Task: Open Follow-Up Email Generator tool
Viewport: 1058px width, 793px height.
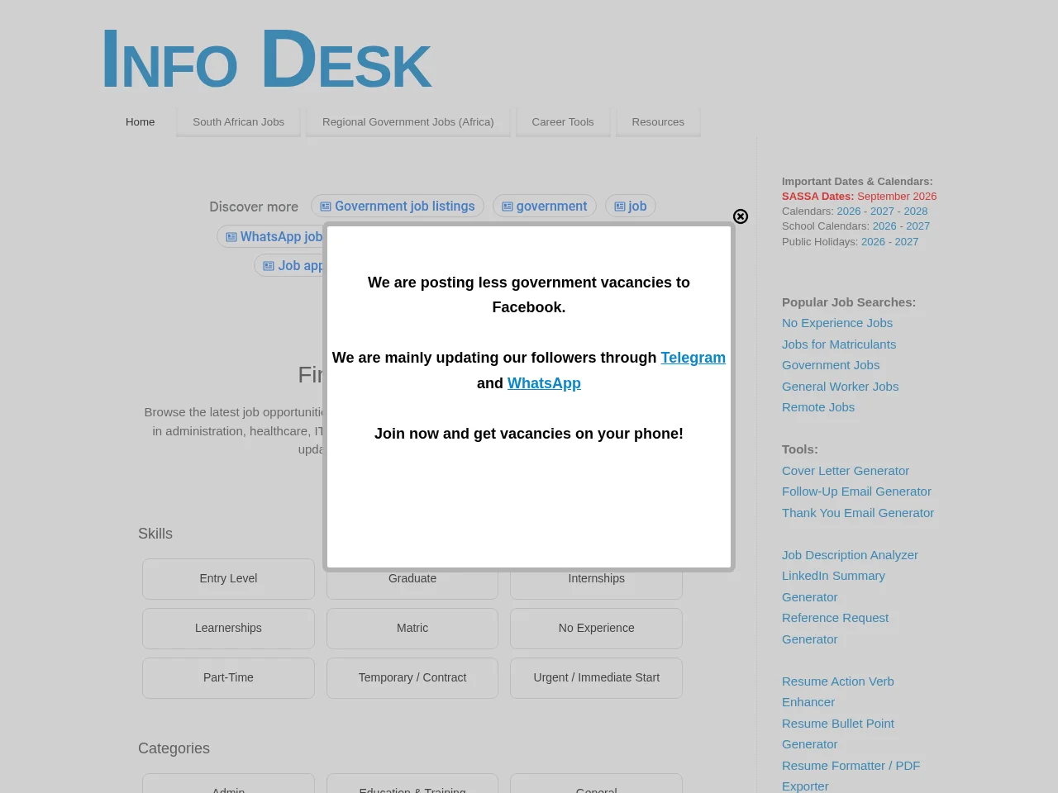Action: tap(856, 491)
